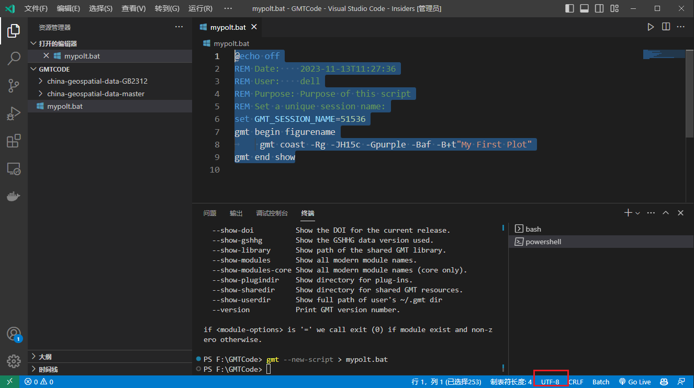This screenshot has width=694, height=388.
Task: Open the Remote Explorer icon
Action: point(14,168)
